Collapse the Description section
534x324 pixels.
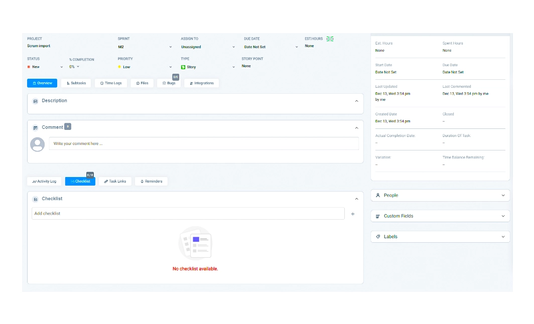coord(356,101)
